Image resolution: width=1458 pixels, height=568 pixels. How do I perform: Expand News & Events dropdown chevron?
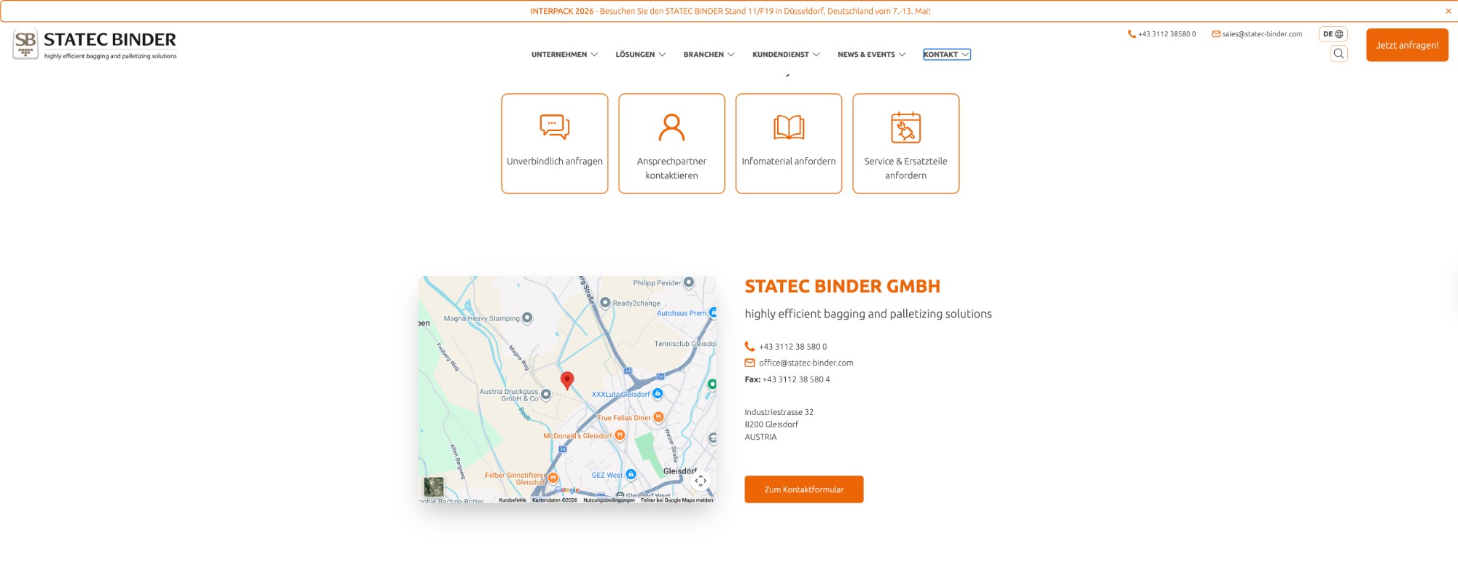click(902, 55)
